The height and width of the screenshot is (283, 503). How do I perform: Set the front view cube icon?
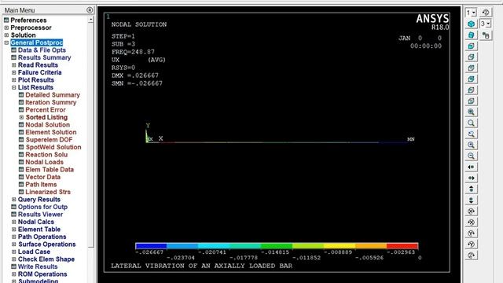click(x=471, y=46)
